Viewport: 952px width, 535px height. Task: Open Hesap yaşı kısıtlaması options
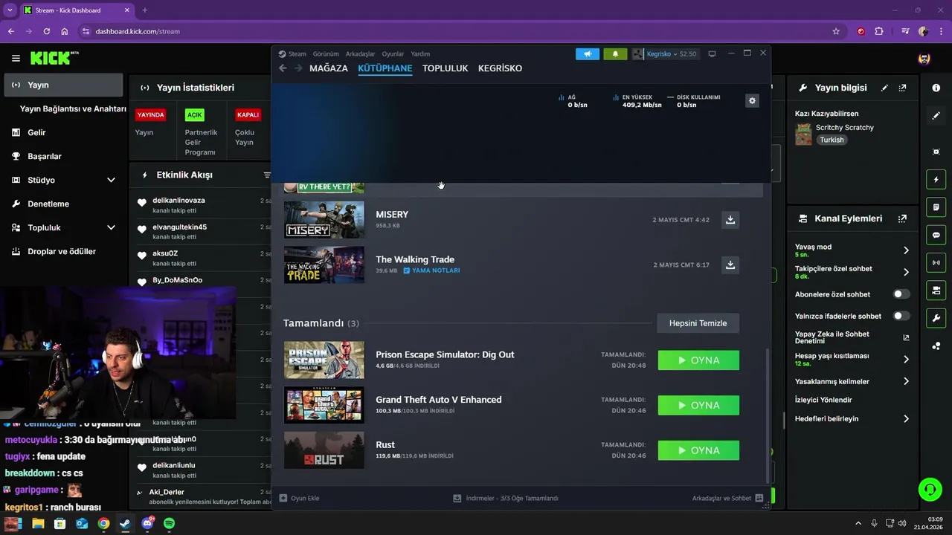pos(906,359)
